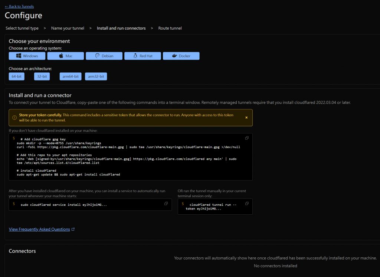Open View Frequently Asked Questions link

(x=39, y=229)
